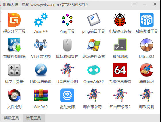This screenshot has height=122, width=161.
Task: Open the Ping工具 colored dots icon
Action: 67,19
